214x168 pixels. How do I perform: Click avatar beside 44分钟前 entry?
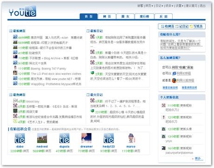15,37
